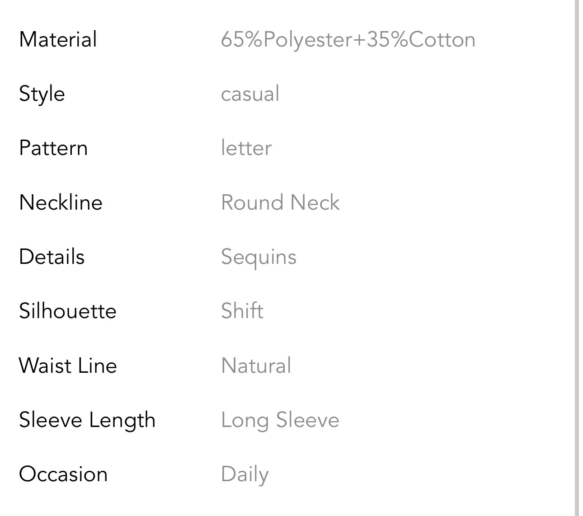The image size is (583, 516).
Task: Select the letter pattern value
Action: pyautogui.click(x=246, y=148)
